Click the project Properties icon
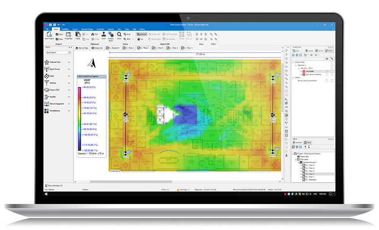Viewport: 379px width, 230px height. tap(69, 34)
